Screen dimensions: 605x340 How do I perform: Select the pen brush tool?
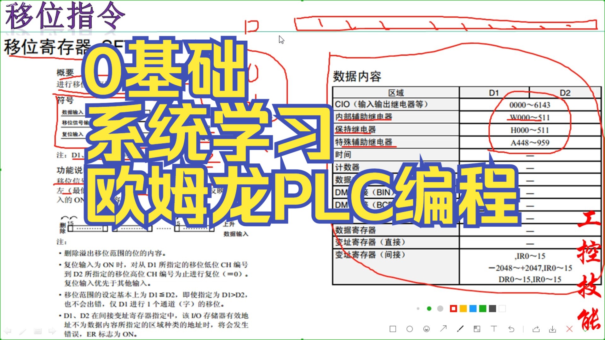tap(460, 329)
